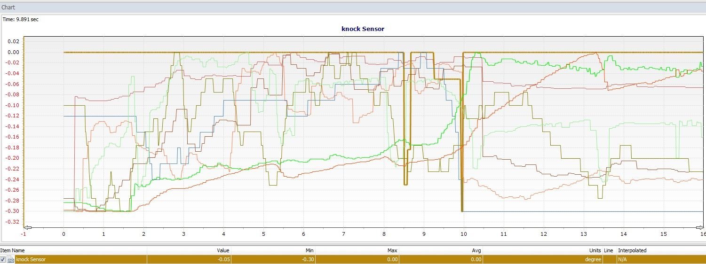Uncheck the knock Sensor checkbox
Image resolution: width=706 pixels, height=264 pixels.
3,259
